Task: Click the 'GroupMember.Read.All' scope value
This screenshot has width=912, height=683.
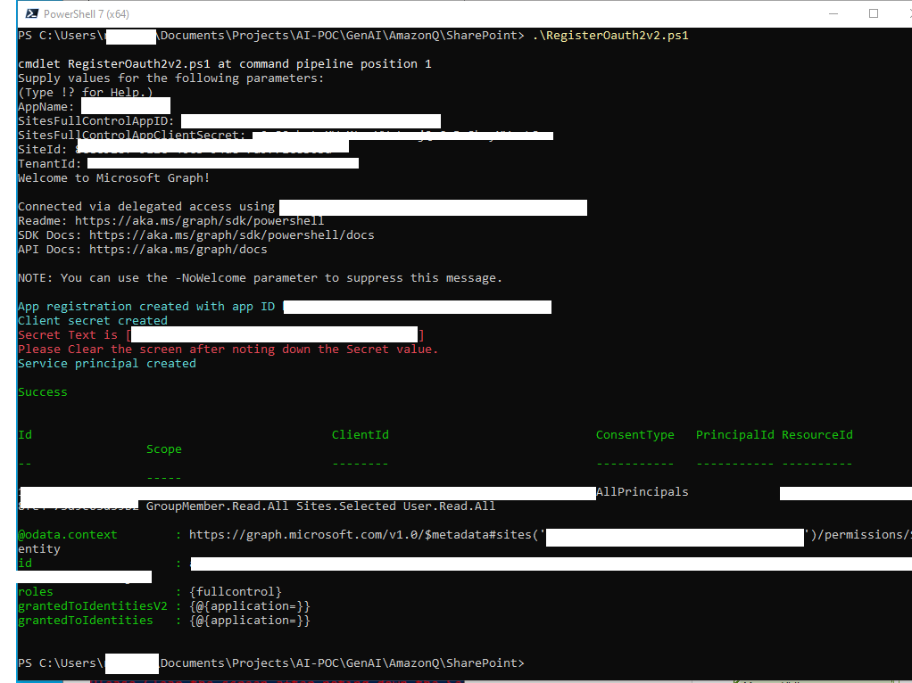Action: click(217, 506)
